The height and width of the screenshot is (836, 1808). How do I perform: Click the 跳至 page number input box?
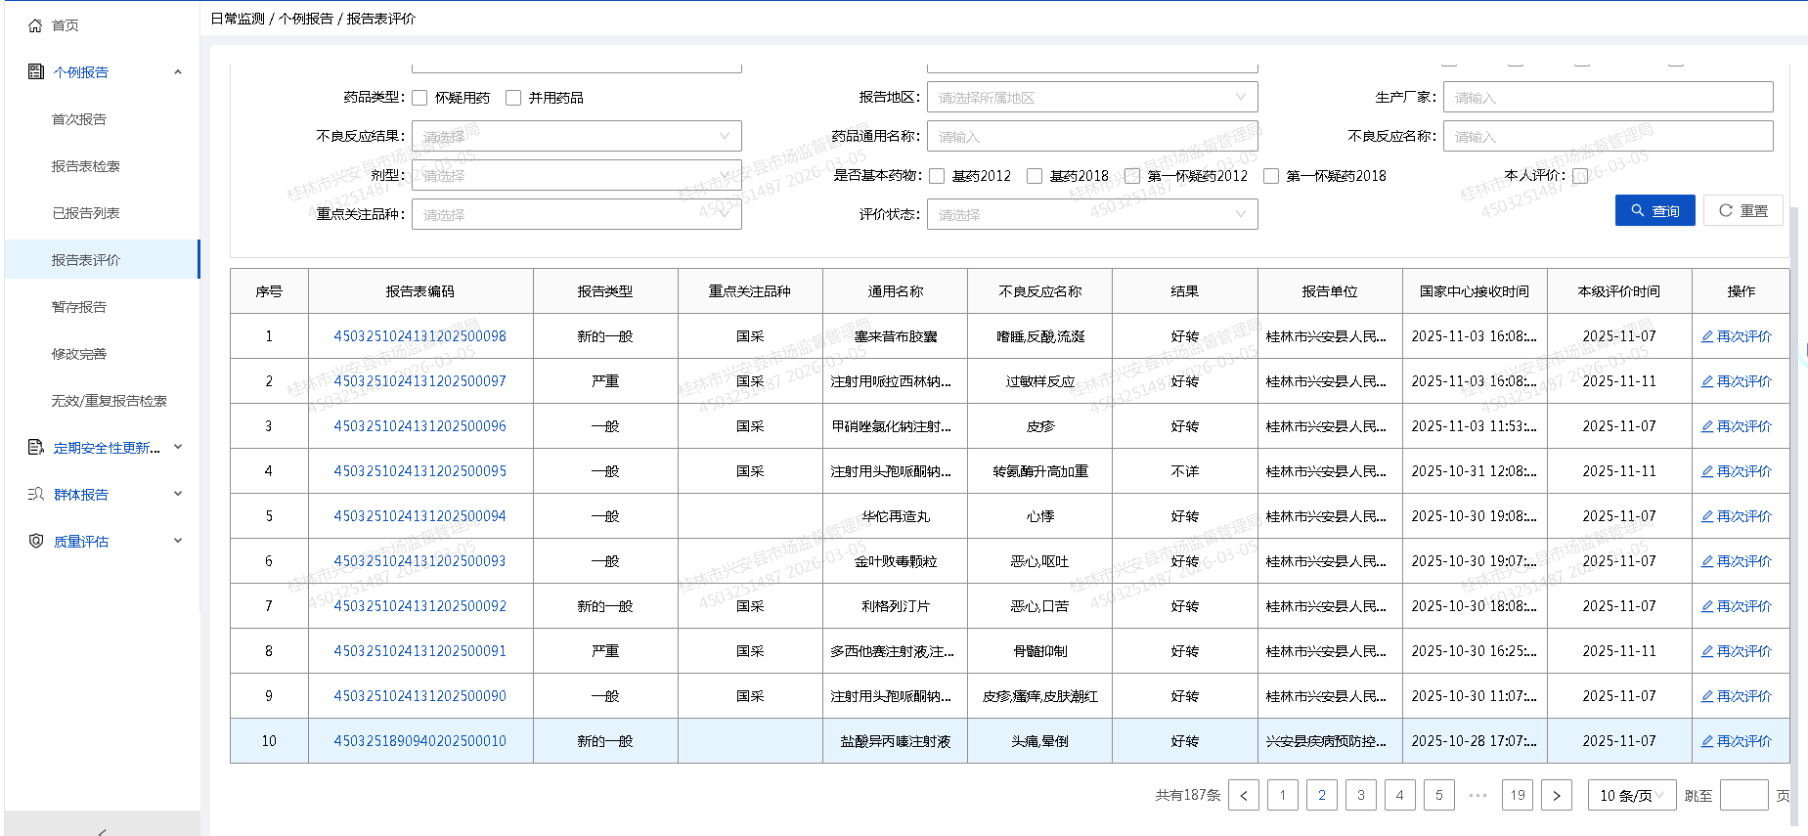pyautogui.click(x=1742, y=795)
